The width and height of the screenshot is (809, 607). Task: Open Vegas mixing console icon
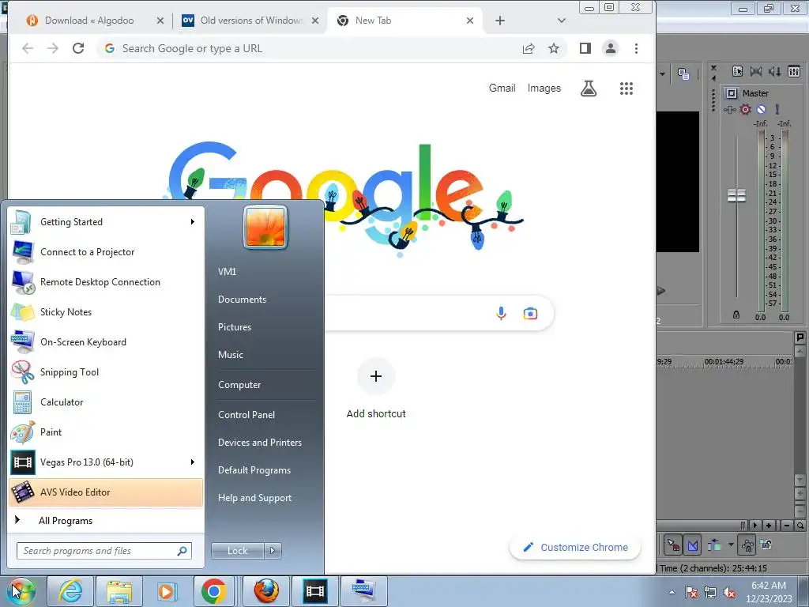tap(794, 72)
